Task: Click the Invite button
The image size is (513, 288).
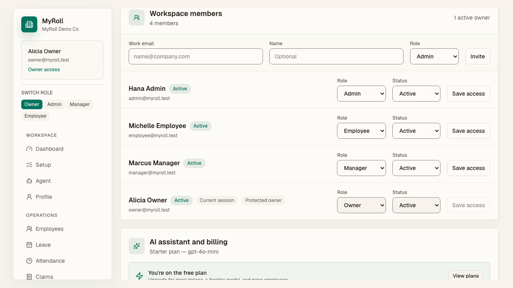Action: pos(478,56)
